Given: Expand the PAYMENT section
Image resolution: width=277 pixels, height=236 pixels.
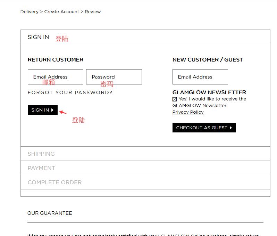Looking at the screenshot, I should click(x=41, y=168).
